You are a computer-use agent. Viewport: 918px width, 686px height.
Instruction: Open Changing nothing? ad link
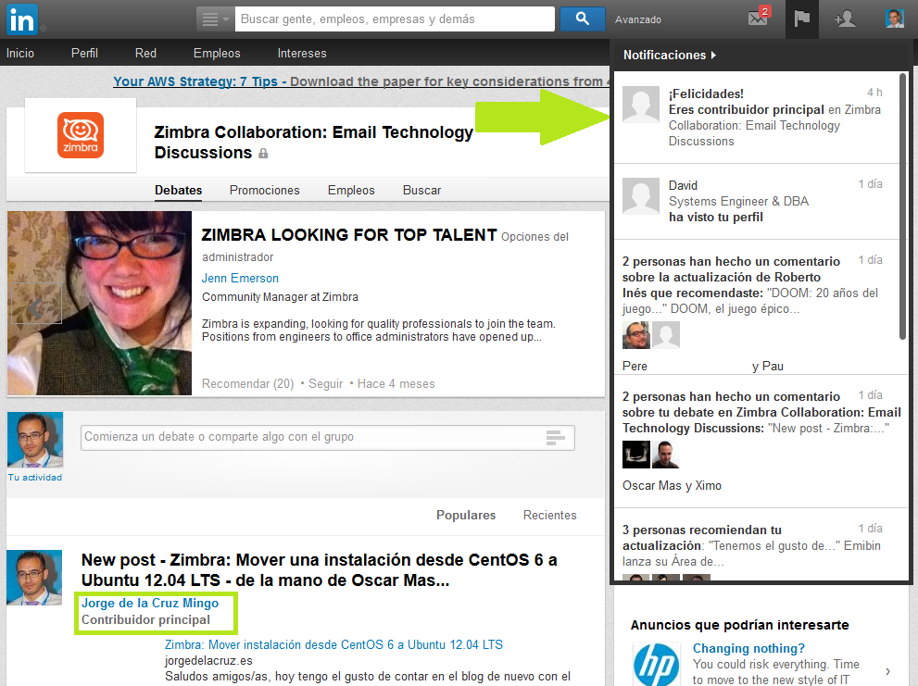click(748, 649)
